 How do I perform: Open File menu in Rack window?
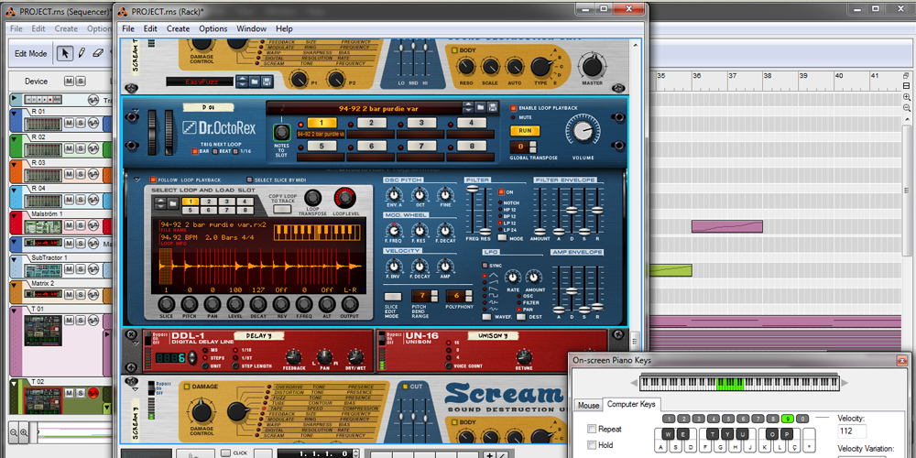pos(128,28)
